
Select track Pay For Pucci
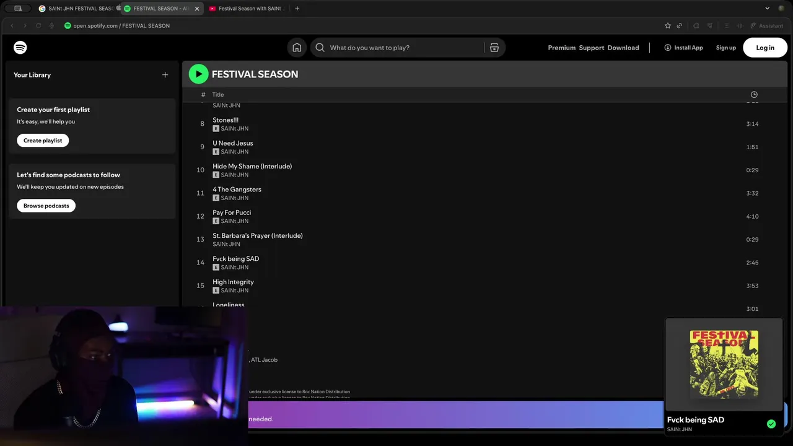pyautogui.click(x=232, y=212)
